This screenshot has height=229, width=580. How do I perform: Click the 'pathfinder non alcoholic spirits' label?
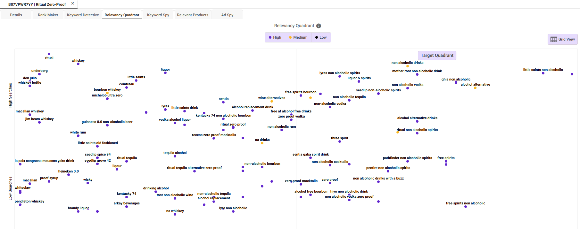(x=407, y=158)
